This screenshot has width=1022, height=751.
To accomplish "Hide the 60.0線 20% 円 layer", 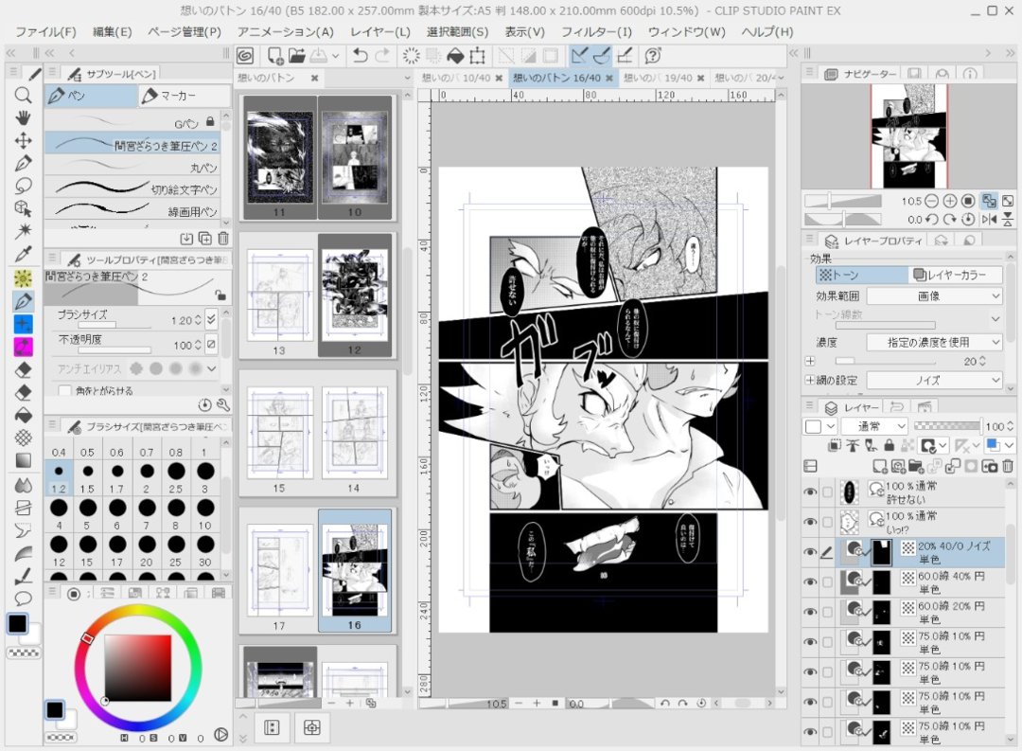I will point(810,612).
